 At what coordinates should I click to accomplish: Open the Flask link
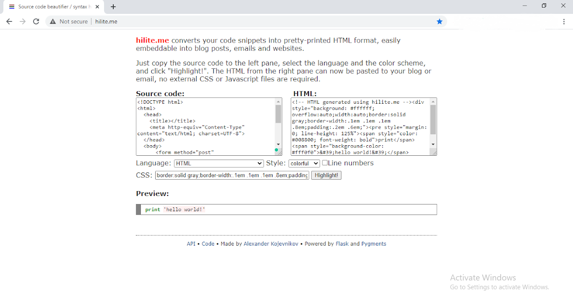[x=341, y=243]
